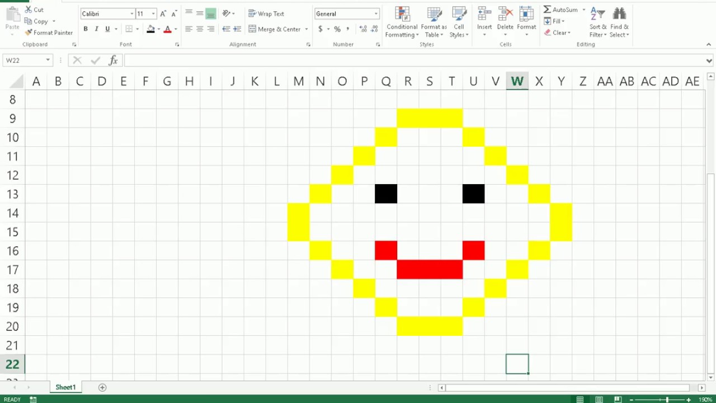Screen dimensions: 716x403
Task: Open the Calibri font name dropdown
Action: click(132, 13)
